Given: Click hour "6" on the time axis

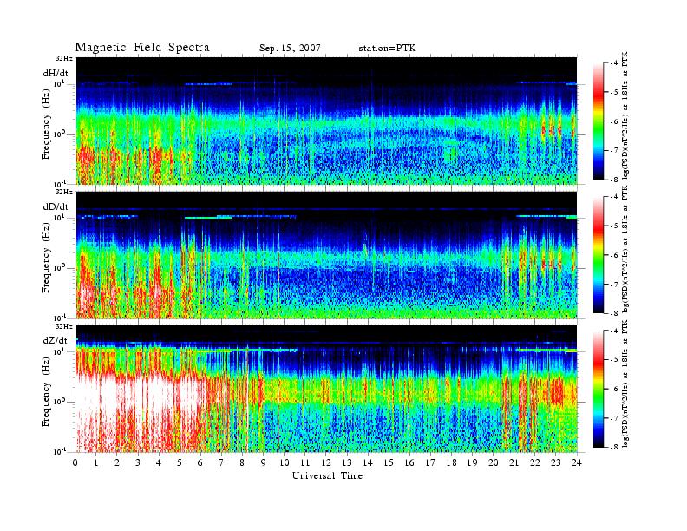Looking at the screenshot, I should tap(200, 462).
